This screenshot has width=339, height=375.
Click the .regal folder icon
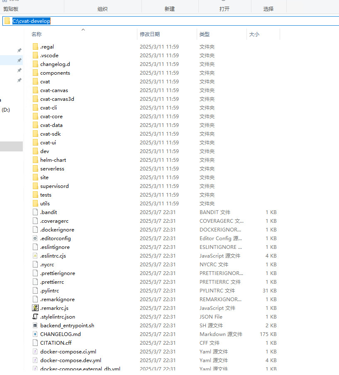point(35,46)
